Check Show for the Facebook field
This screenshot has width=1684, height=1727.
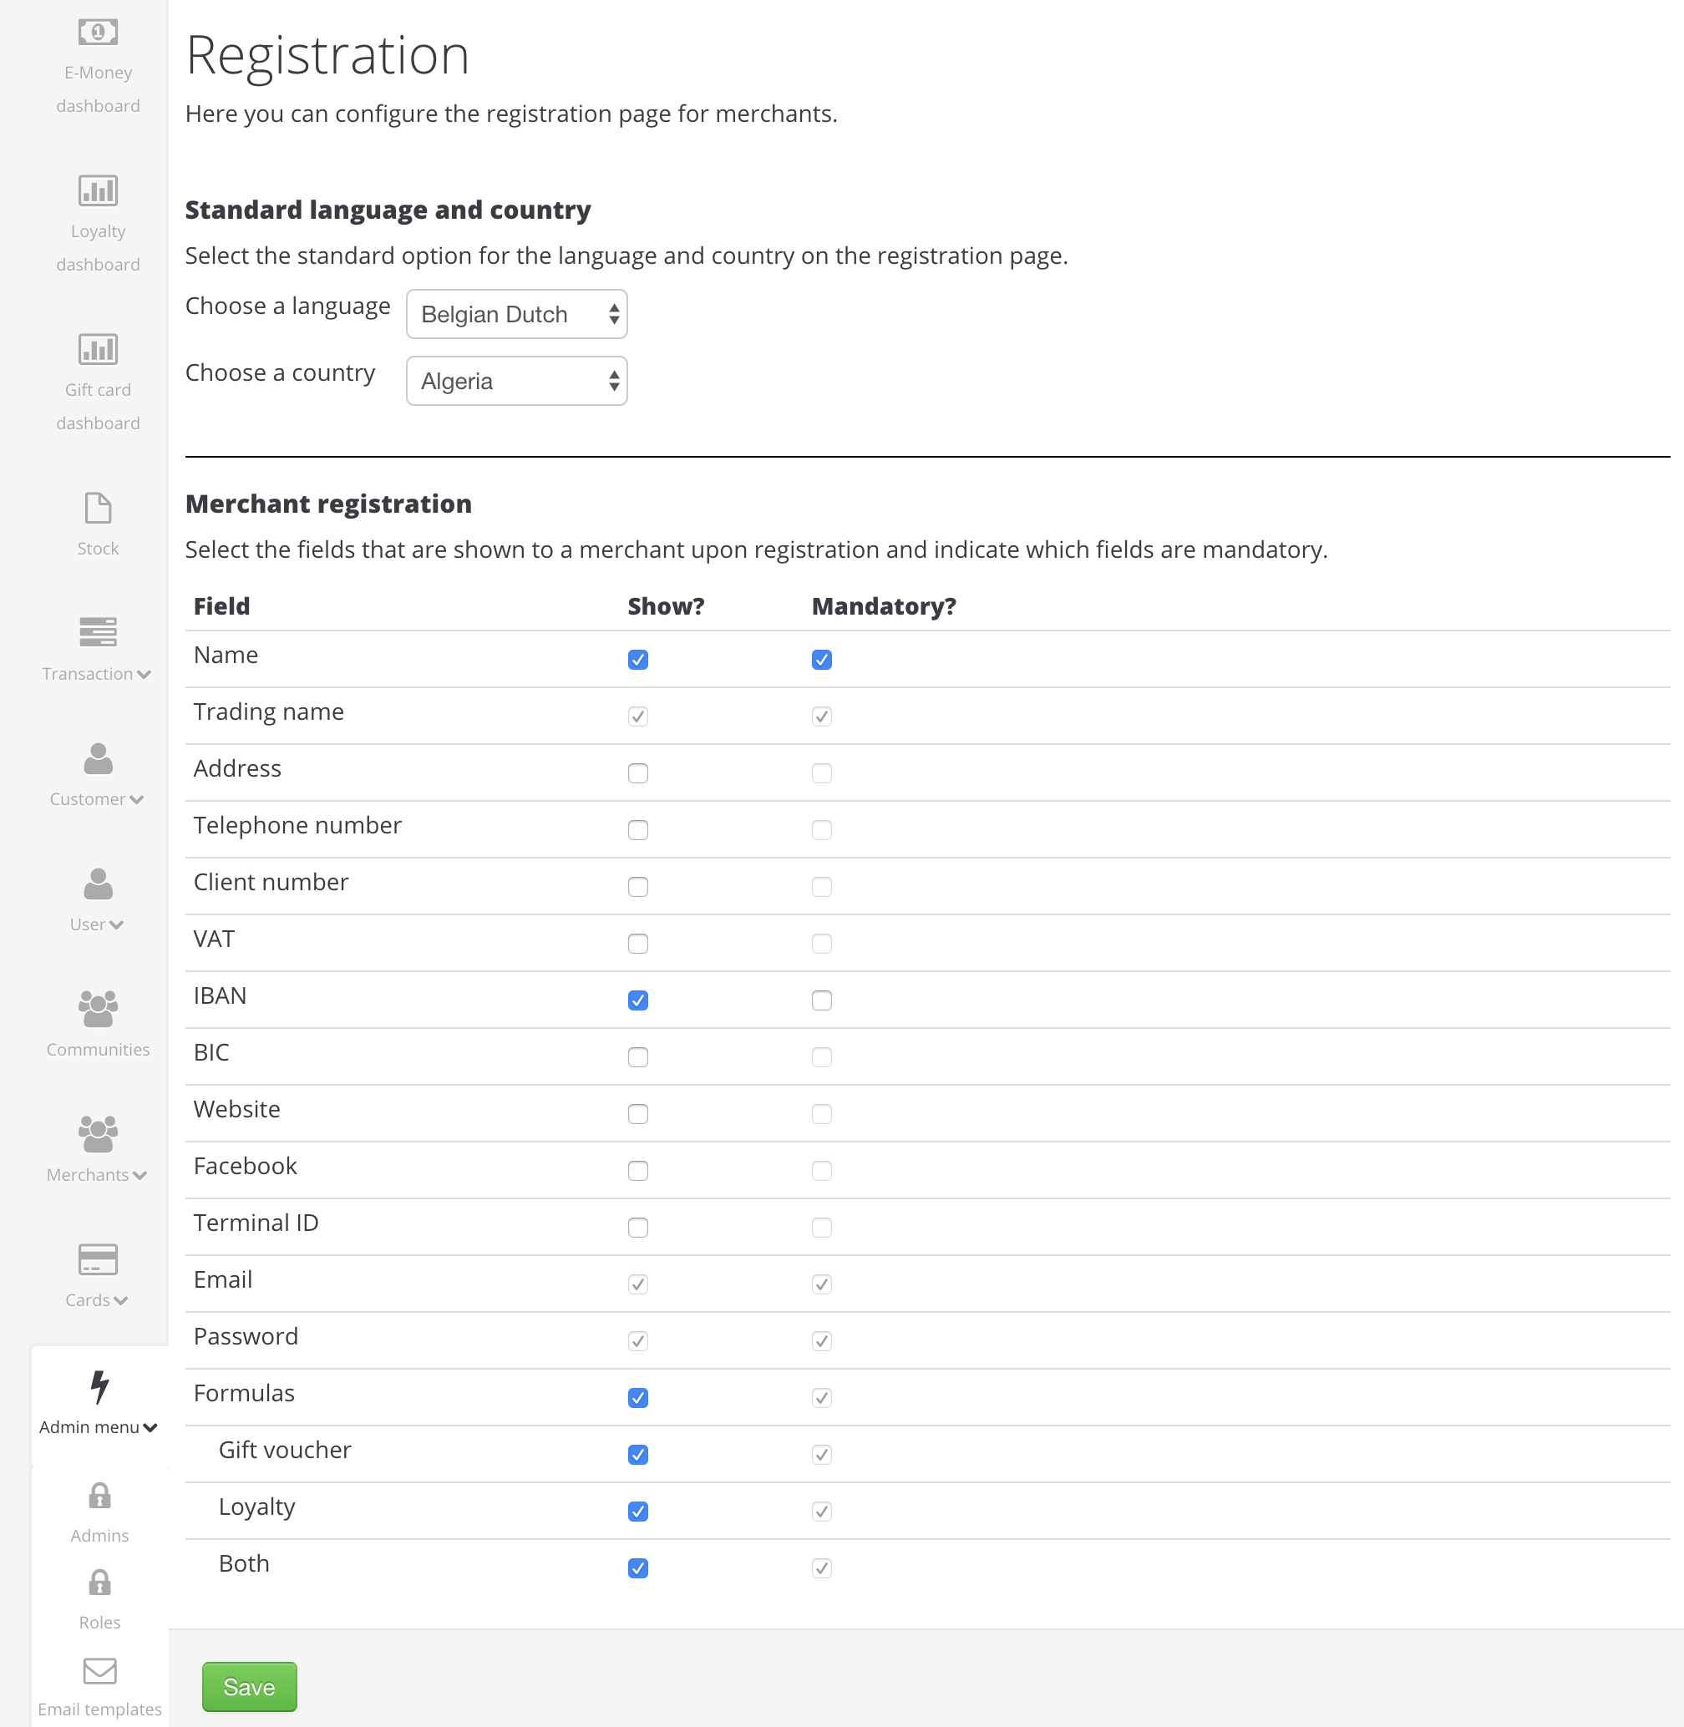click(x=637, y=1171)
